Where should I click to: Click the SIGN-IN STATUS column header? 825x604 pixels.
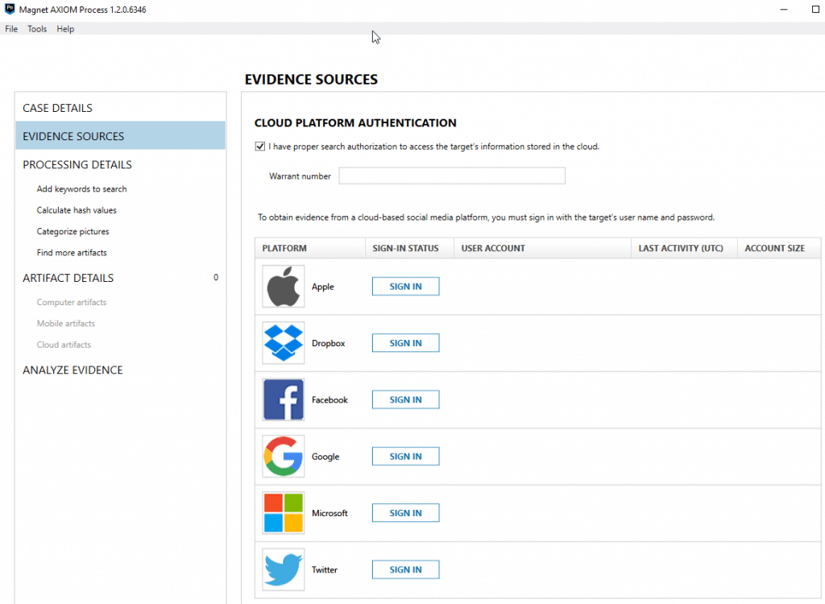click(x=409, y=248)
